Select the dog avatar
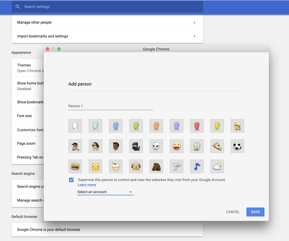The image size is (289, 241). [136, 166]
